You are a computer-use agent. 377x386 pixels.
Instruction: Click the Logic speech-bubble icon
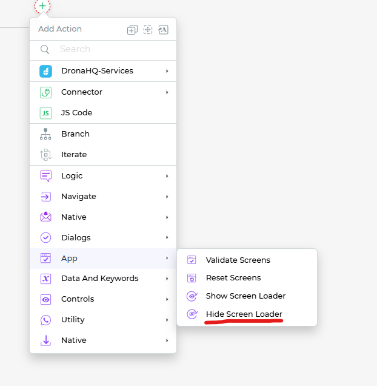click(x=45, y=176)
